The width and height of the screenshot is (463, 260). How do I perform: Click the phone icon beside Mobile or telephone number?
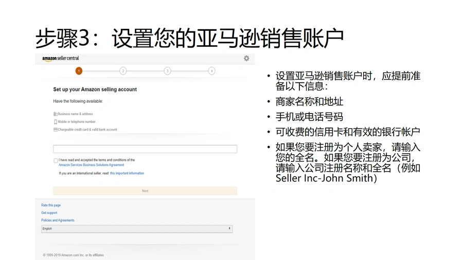pos(55,122)
